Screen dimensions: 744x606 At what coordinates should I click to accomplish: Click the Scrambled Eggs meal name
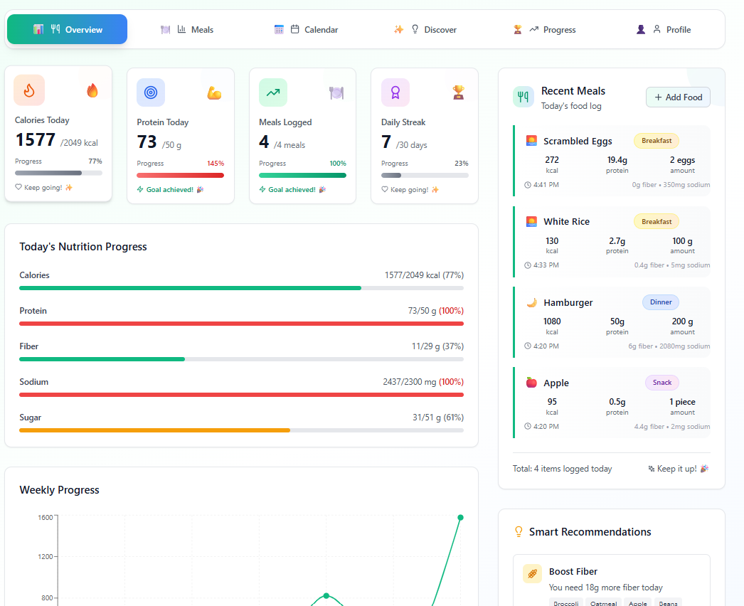(578, 141)
